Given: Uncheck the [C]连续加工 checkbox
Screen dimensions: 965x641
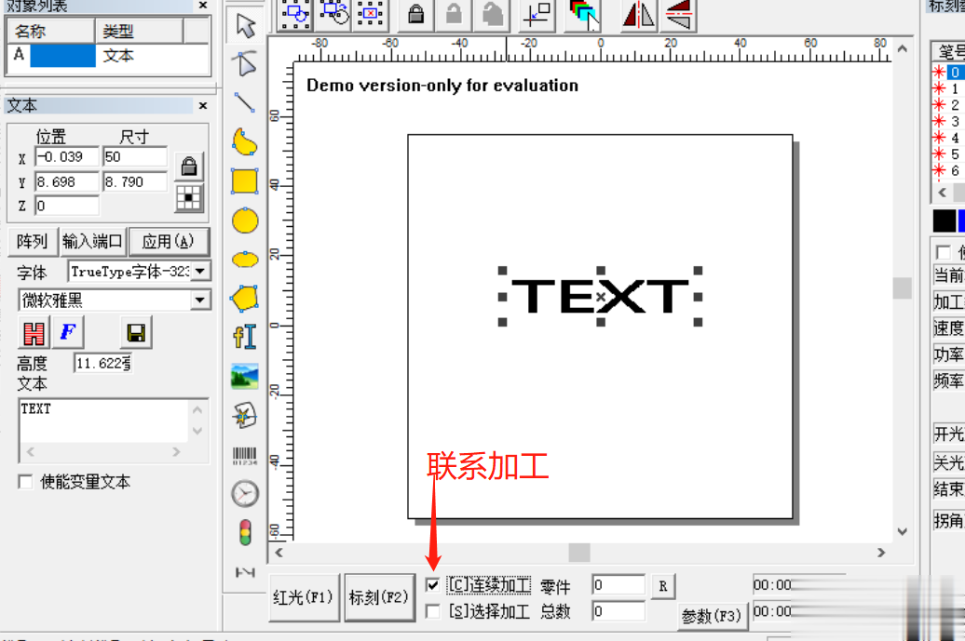Looking at the screenshot, I should point(432,584).
